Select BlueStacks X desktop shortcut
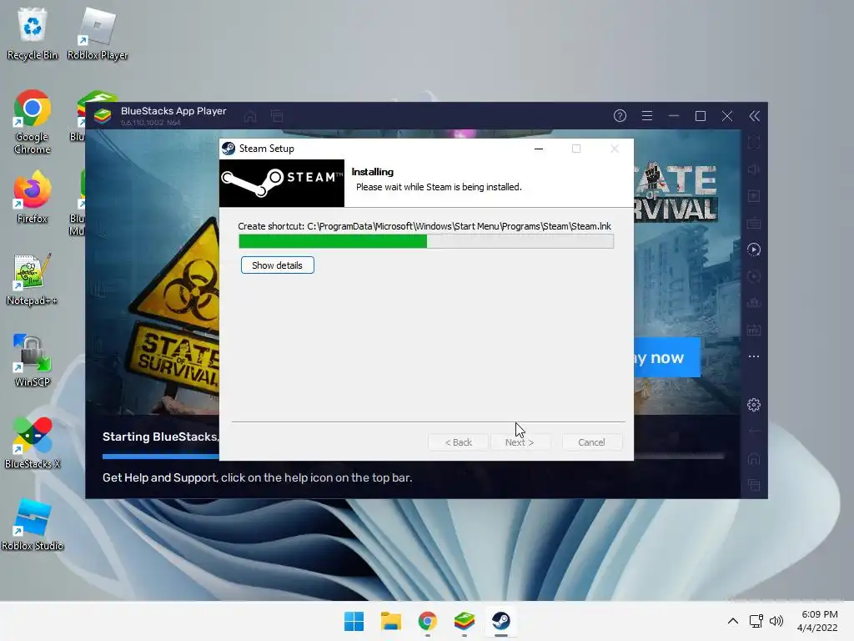This screenshot has width=854, height=641. tap(33, 442)
